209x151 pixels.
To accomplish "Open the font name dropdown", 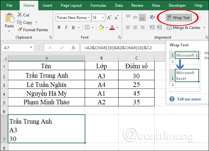I will point(89,18).
